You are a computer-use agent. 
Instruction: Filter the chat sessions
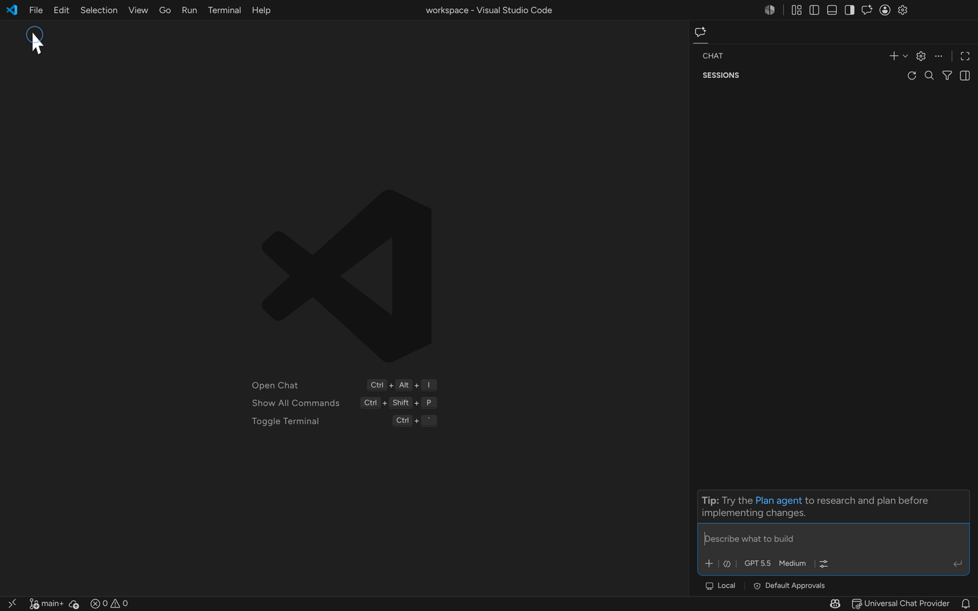point(947,75)
